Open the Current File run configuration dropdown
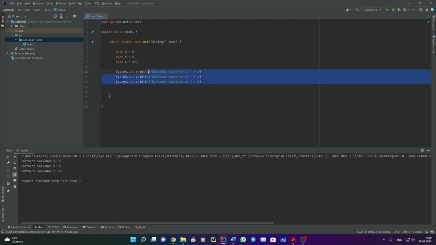This screenshot has height=245, width=436. (372, 10)
